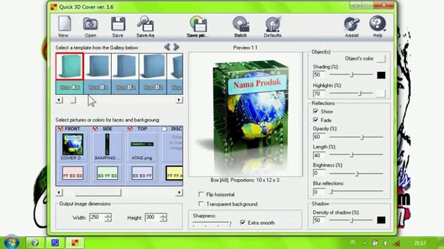Enable Flip horizontal checkbox
The height and width of the screenshot is (249, 444).
coord(201,194)
